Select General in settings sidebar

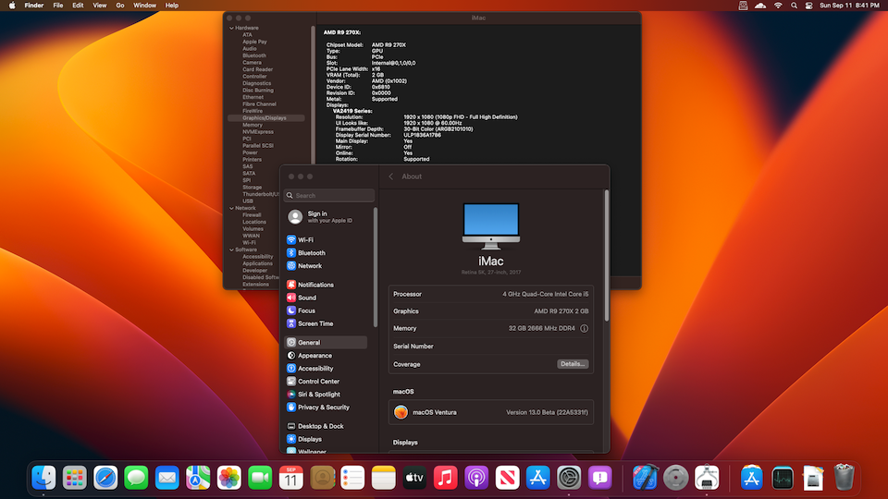(326, 342)
